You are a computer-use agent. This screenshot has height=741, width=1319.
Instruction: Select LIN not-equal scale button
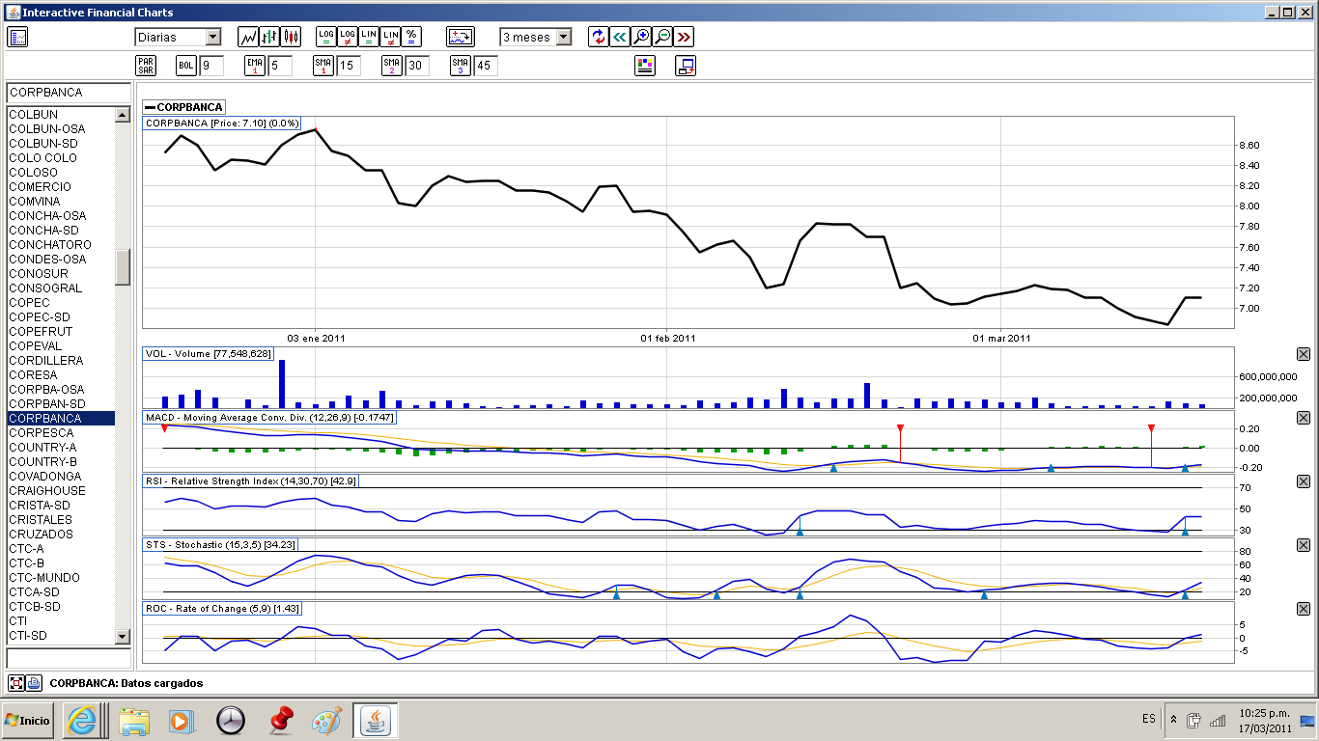tap(390, 37)
